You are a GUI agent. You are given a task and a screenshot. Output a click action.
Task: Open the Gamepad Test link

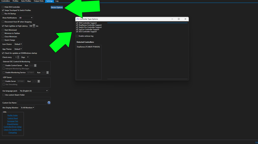pyautogui.click(x=12, y=121)
